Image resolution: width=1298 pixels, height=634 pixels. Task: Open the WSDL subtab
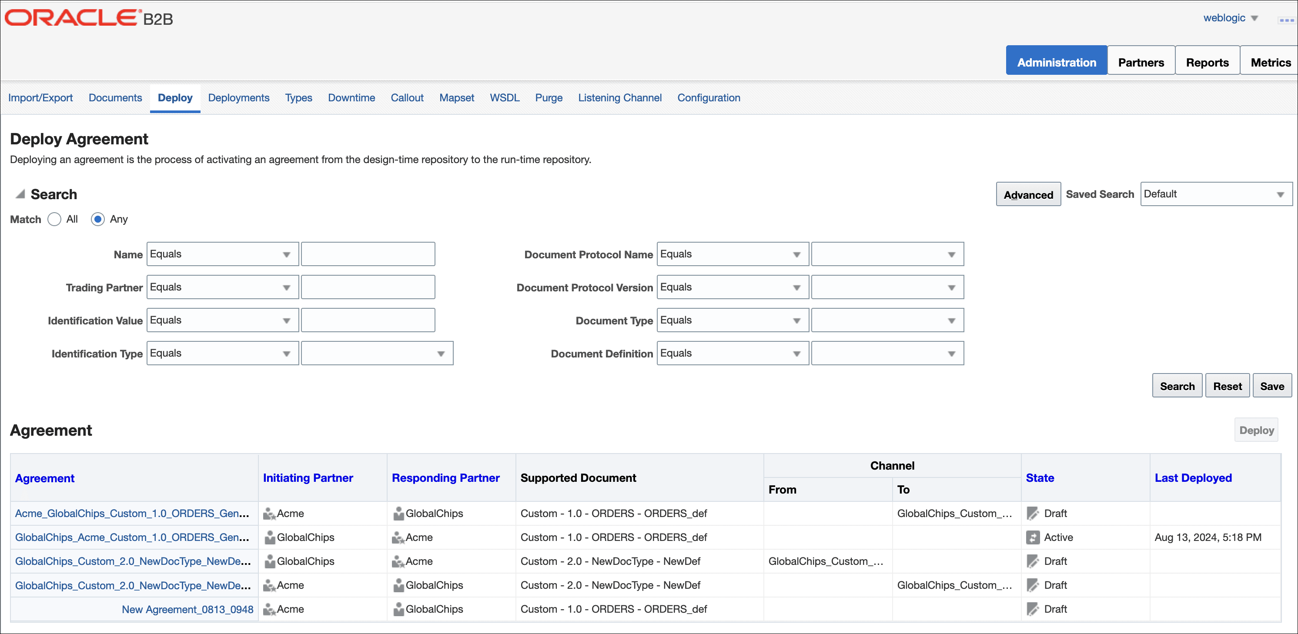505,98
